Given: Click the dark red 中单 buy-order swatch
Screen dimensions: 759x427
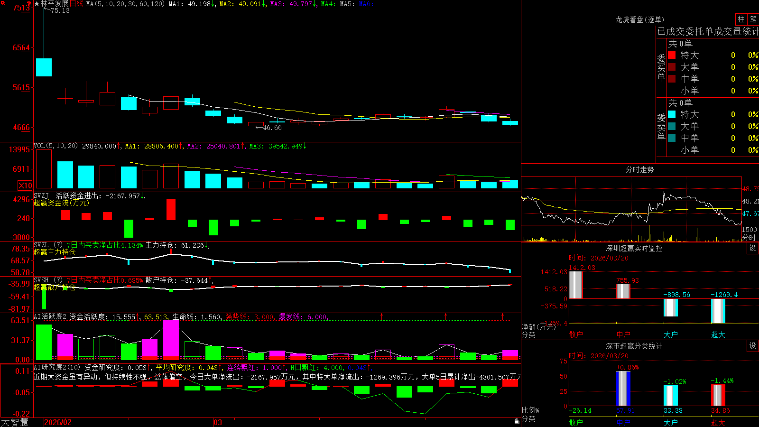Looking at the screenshot, I should (x=672, y=79).
